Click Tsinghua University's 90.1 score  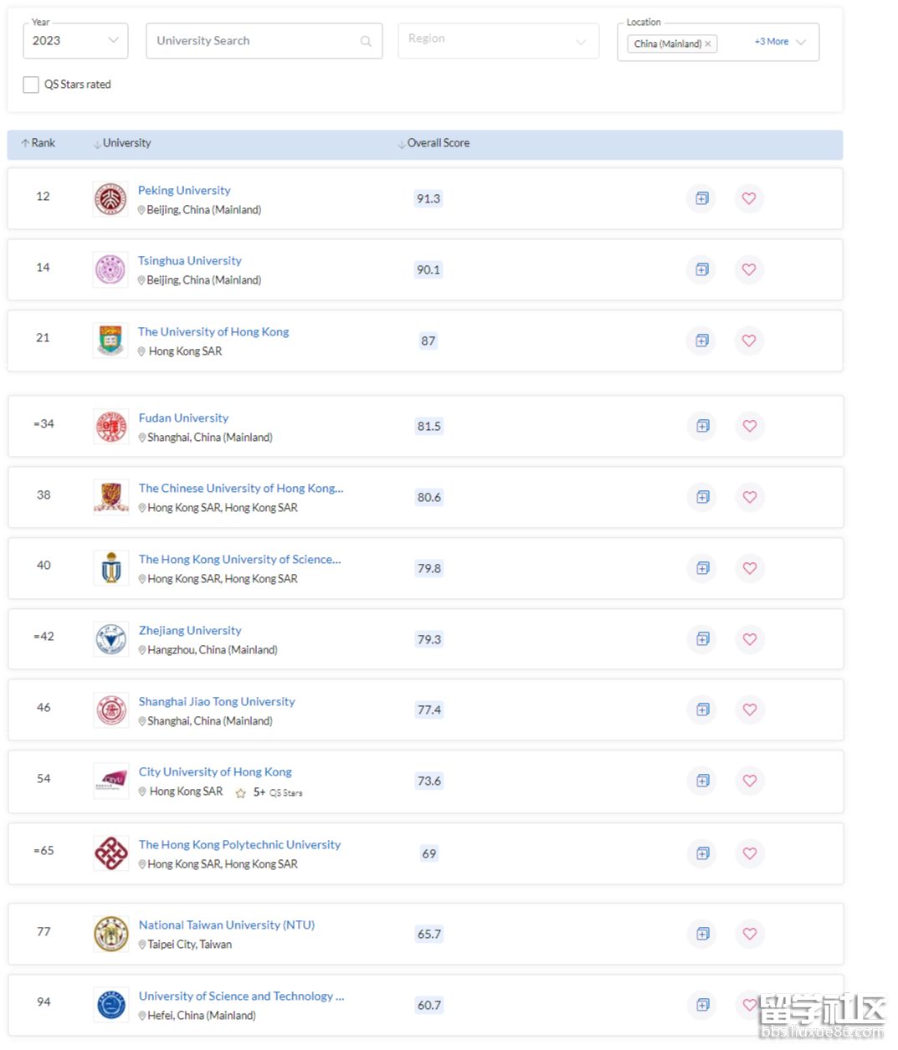click(428, 269)
